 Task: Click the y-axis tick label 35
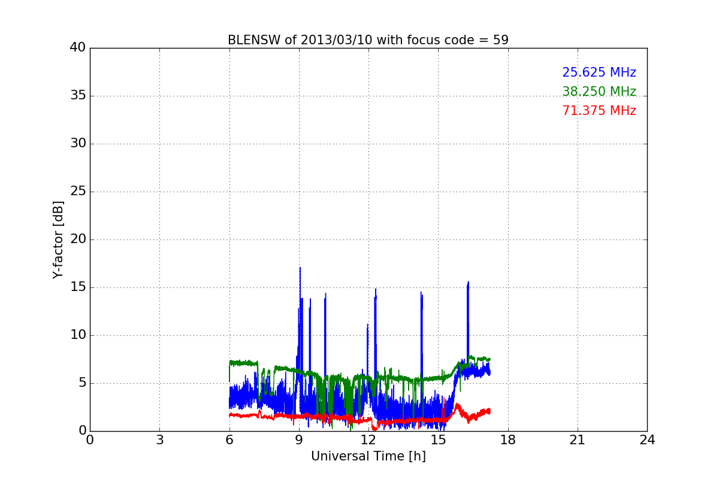(78, 96)
